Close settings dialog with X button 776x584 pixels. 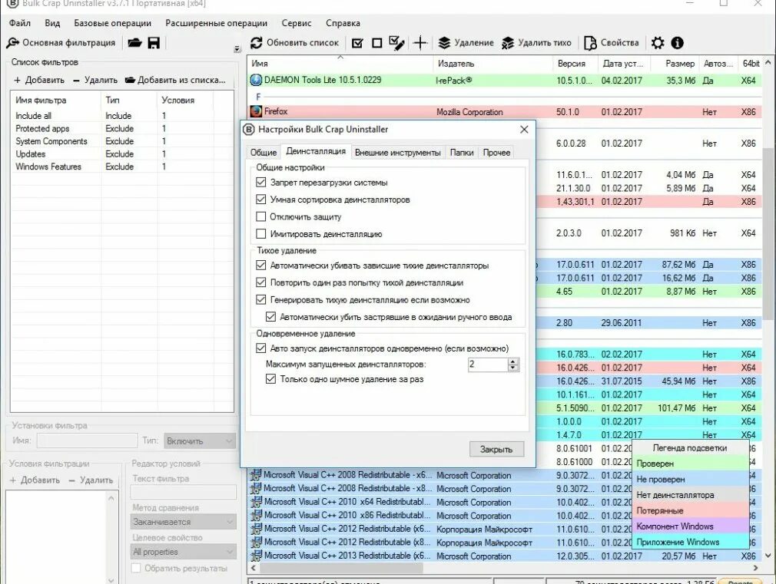click(524, 130)
